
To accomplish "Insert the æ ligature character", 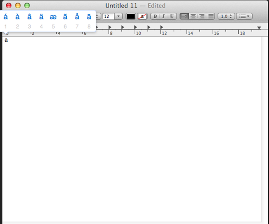I will point(53,17).
